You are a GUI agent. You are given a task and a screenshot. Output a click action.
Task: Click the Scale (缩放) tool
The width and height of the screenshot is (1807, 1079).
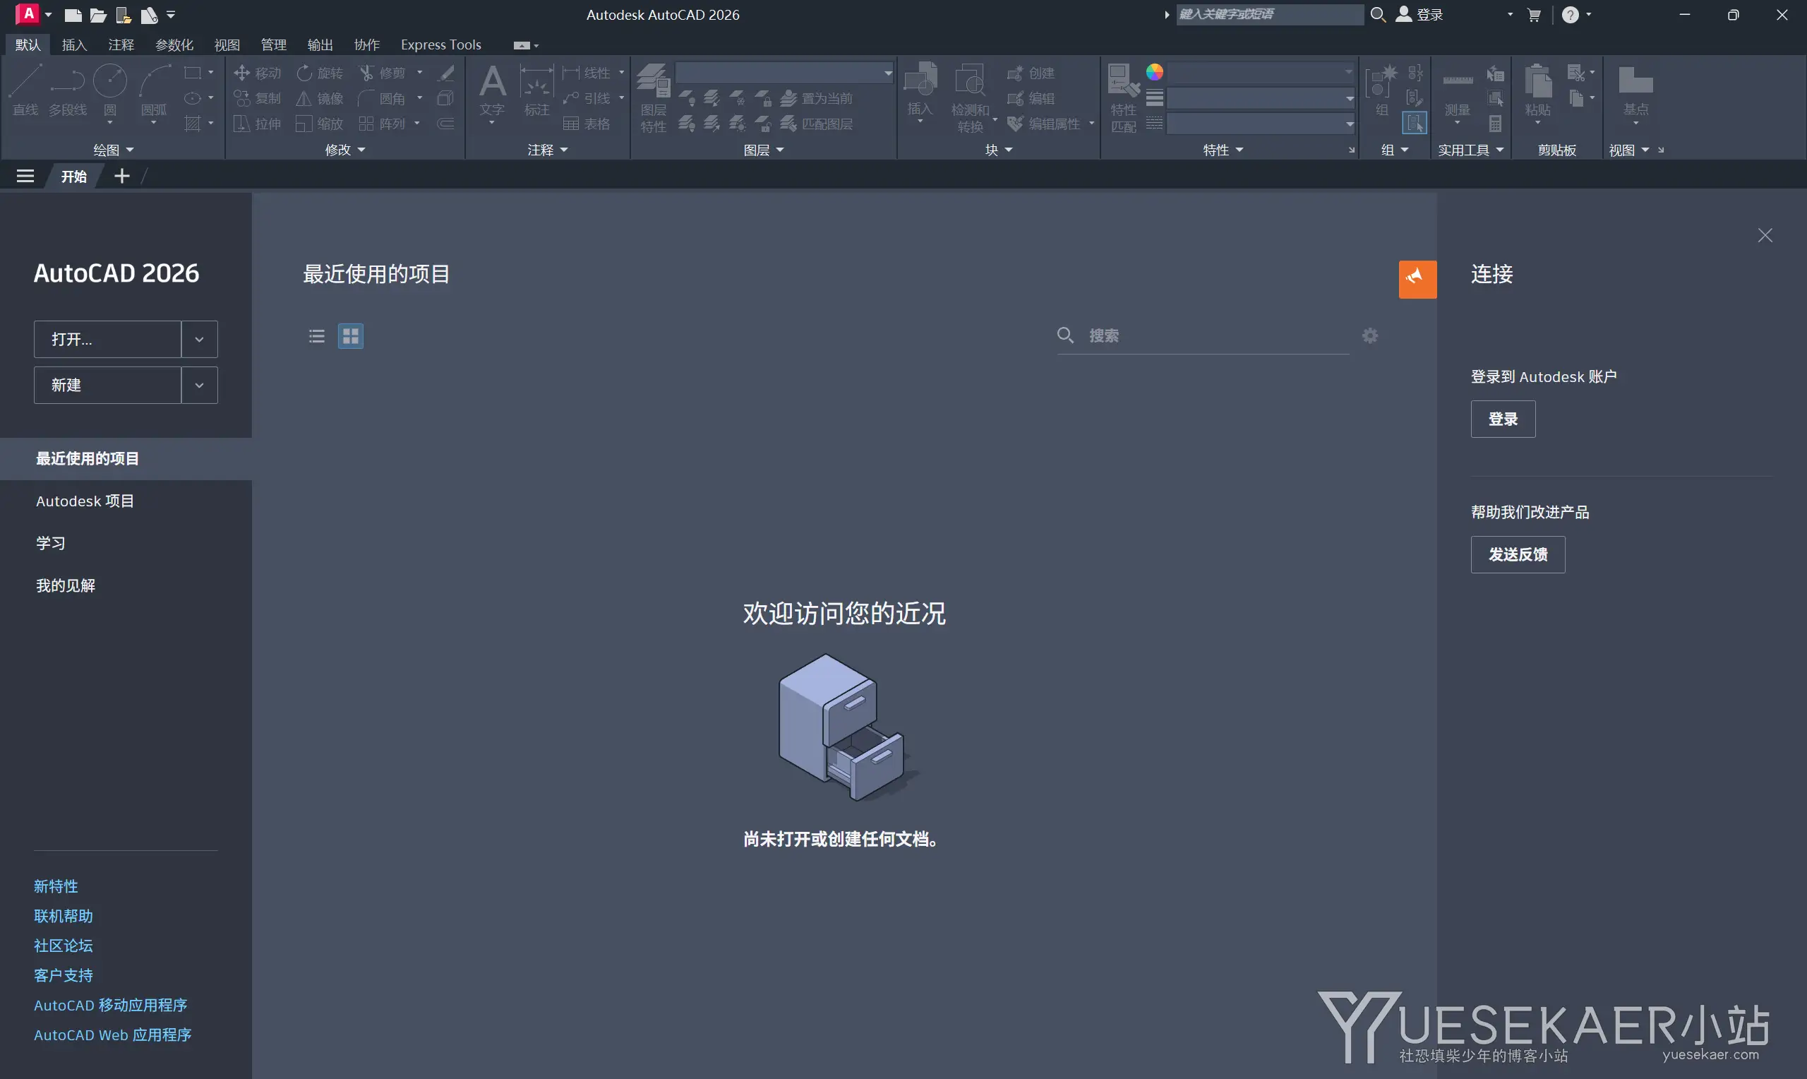(x=320, y=124)
